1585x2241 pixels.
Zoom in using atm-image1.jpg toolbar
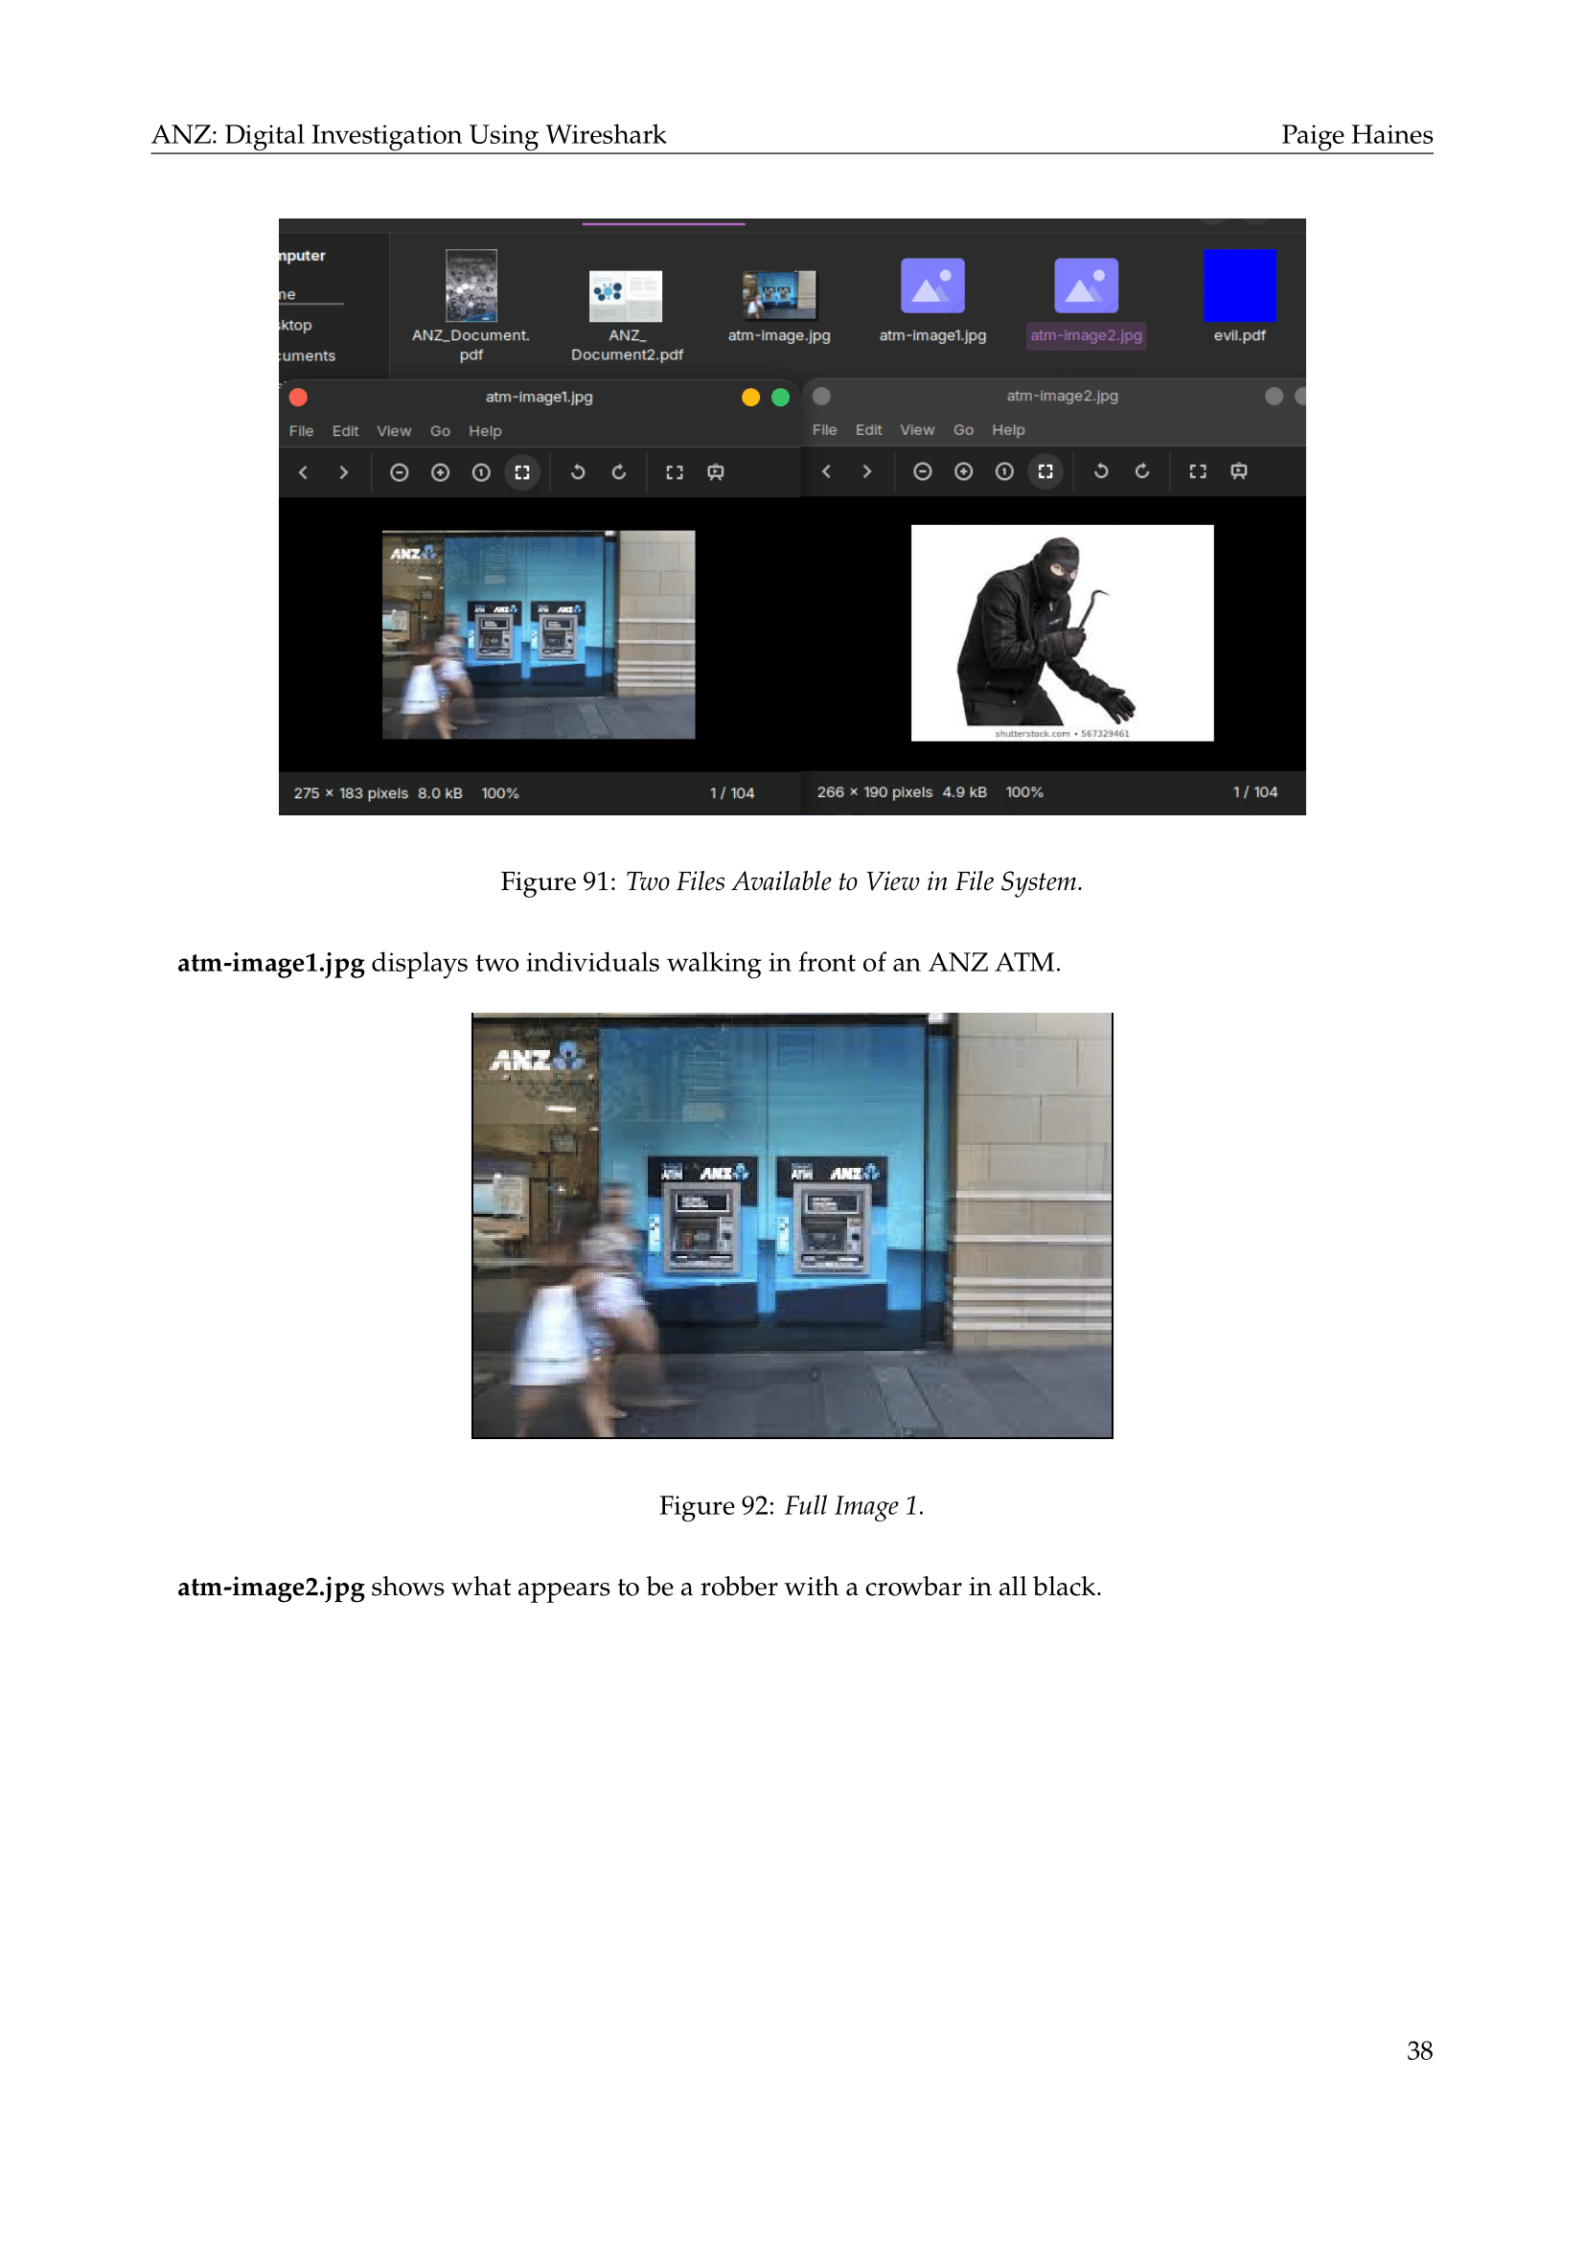[x=439, y=472]
